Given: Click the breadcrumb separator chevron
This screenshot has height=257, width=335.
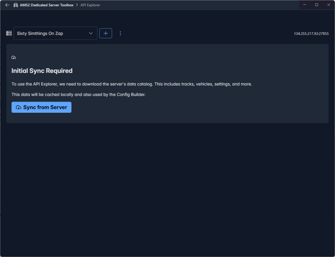Looking at the screenshot, I should coord(77,5).
